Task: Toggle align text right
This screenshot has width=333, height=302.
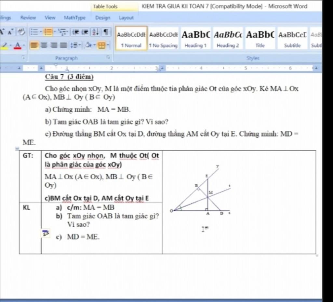Action: pyautogui.click(x=53, y=45)
